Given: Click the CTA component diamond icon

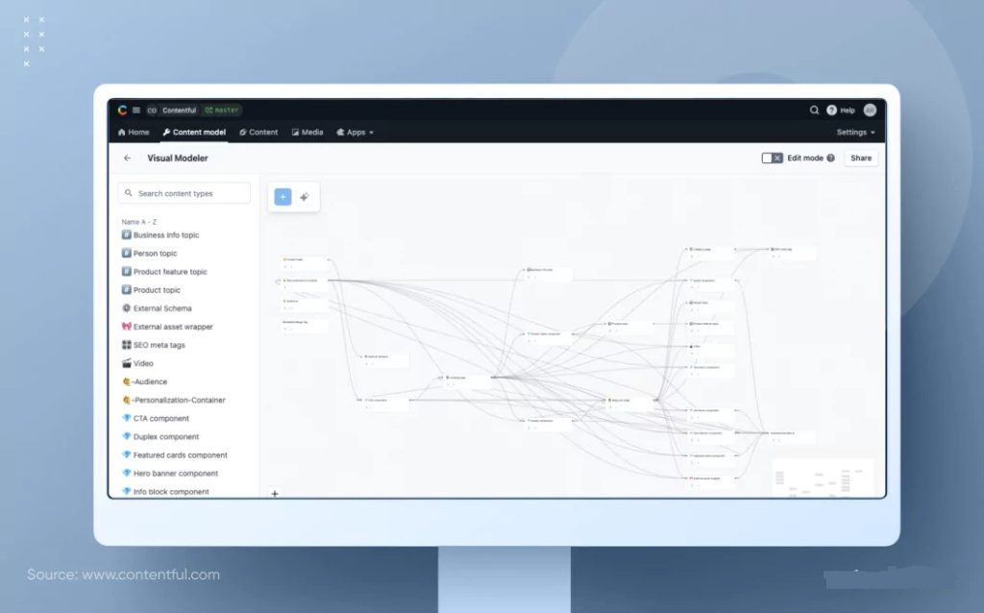Looking at the screenshot, I should pos(128,418).
